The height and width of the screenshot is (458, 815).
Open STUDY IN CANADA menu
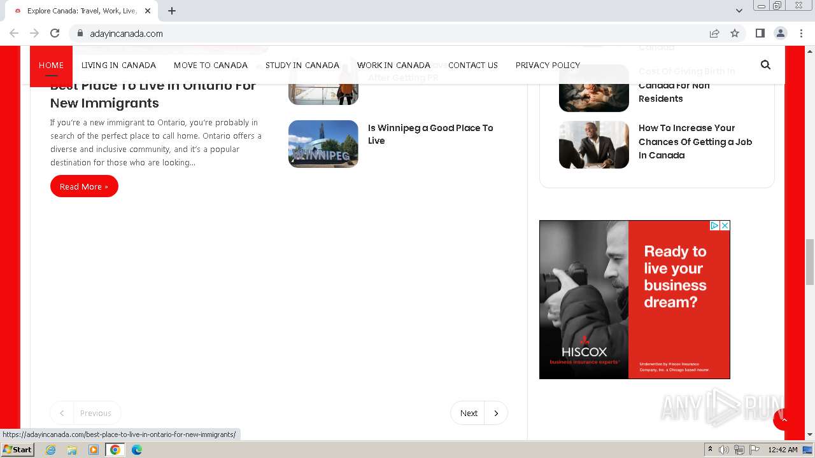coord(302,65)
